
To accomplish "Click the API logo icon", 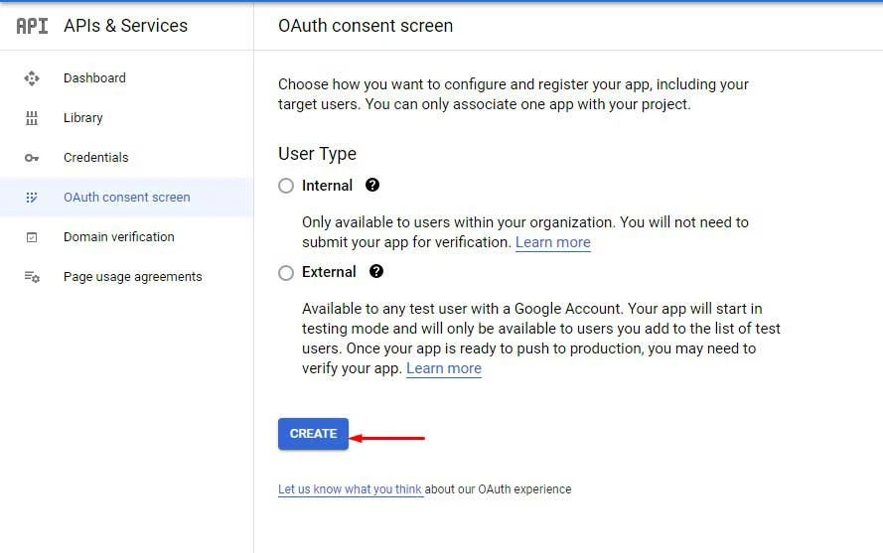I will [32, 26].
